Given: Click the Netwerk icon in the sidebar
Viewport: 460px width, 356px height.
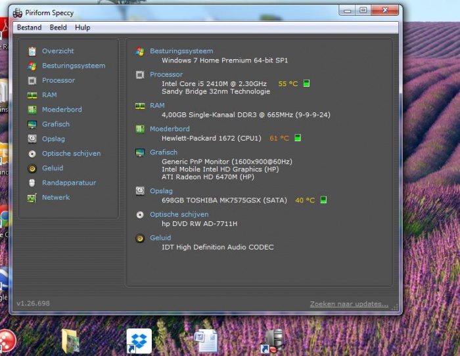Looking at the screenshot, I should point(32,197).
